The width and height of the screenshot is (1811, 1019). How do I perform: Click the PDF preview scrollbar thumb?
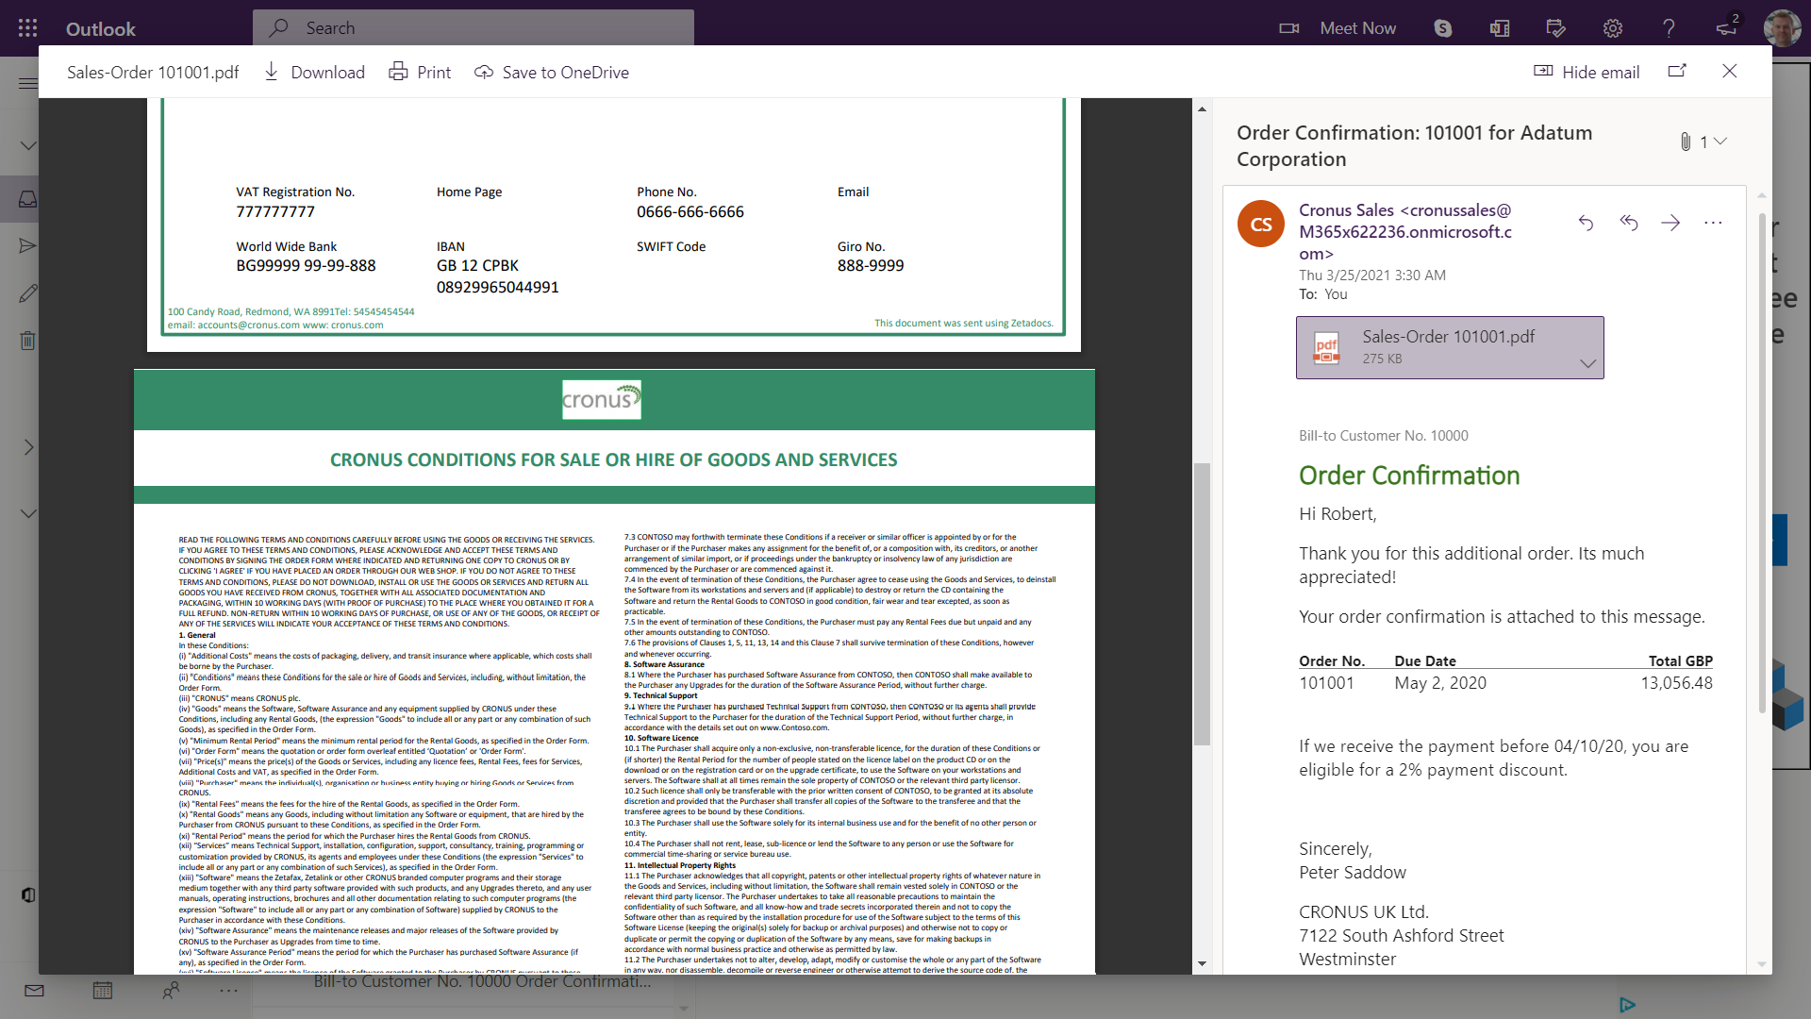tap(1202, 604)
